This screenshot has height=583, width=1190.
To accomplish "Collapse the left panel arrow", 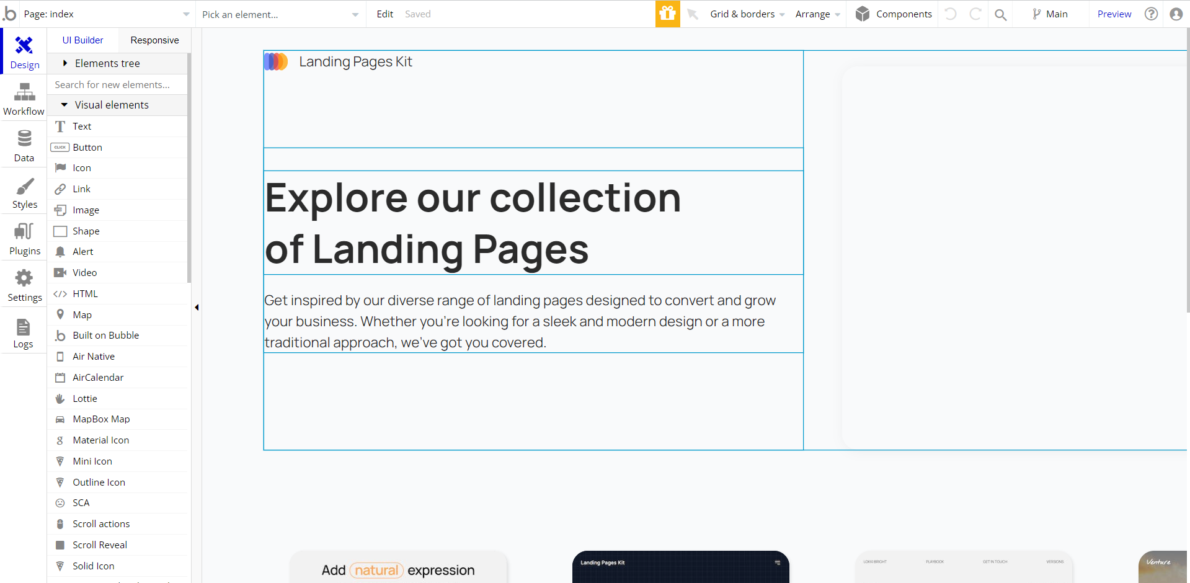I will (197, 307).
